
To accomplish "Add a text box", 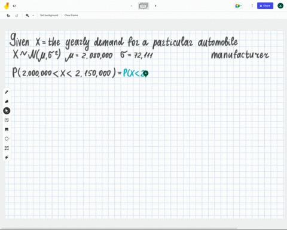I will pyautogui.click(x=7, y=148).
